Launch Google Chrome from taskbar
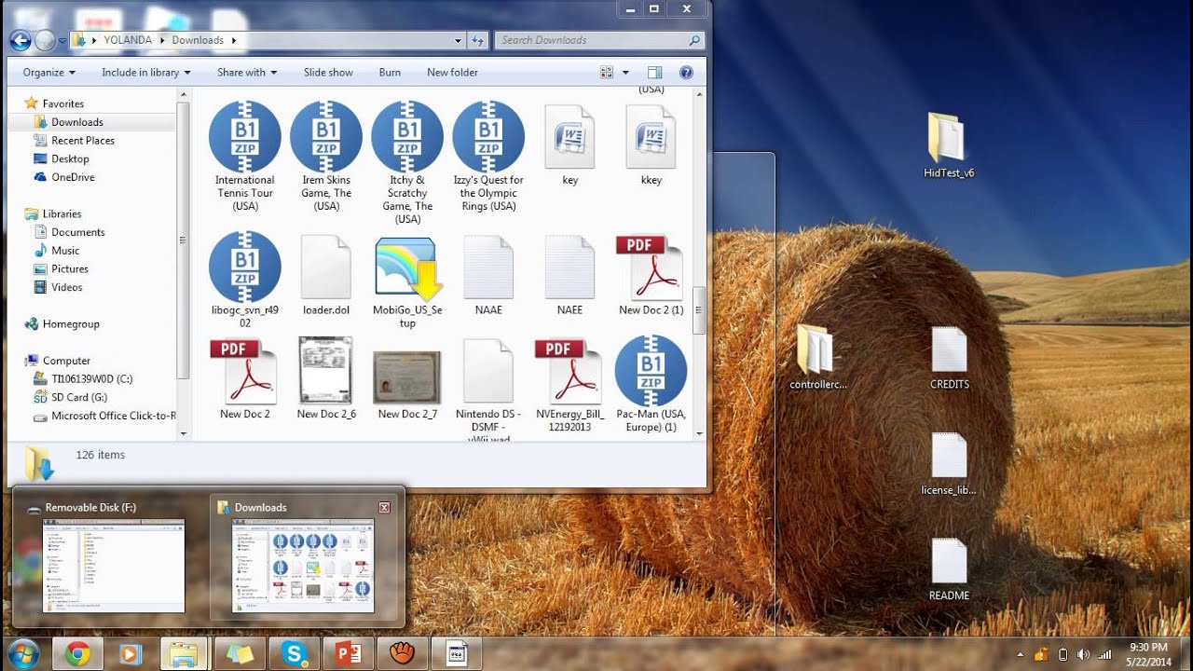 (x=77, y=654)
